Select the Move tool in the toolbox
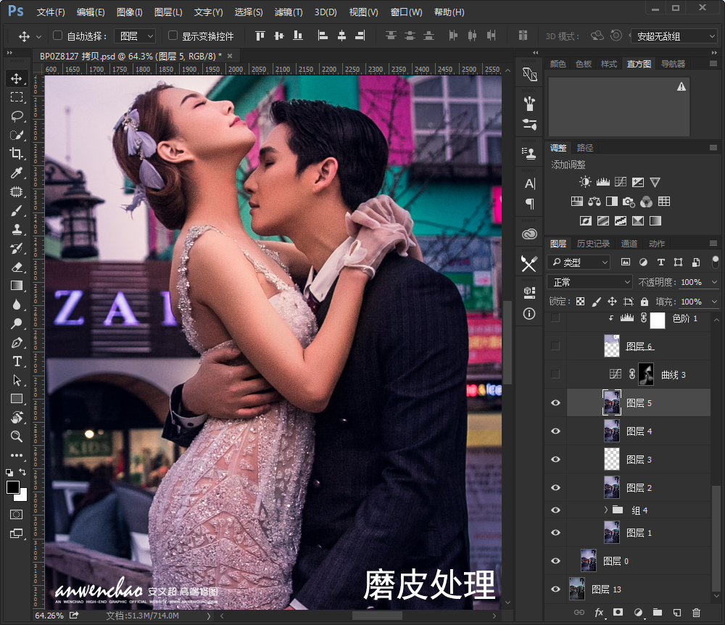 tap(17, 78)
